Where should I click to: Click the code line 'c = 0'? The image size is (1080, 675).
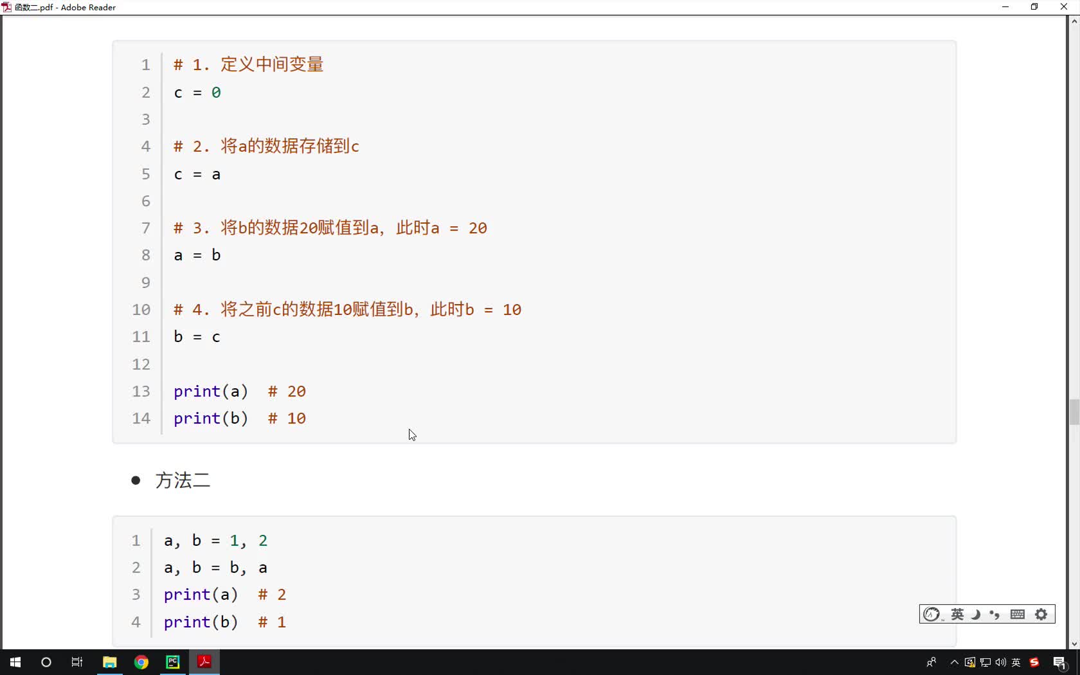[197, 93]
